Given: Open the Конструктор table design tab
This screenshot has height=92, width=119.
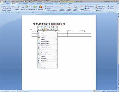Looking at the screenshot, I should [x=63, y=4].
